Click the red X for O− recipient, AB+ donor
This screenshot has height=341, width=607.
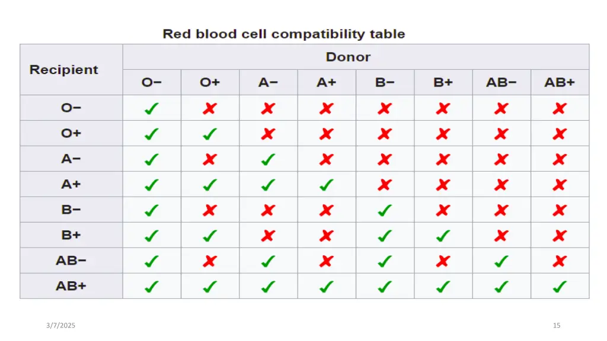560,109
